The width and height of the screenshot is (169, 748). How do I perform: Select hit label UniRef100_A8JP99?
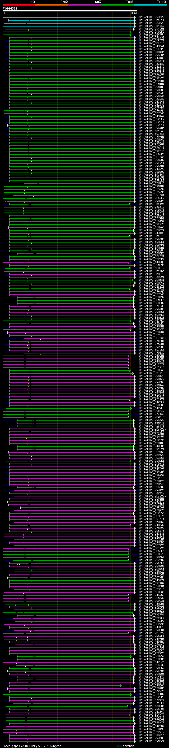[152, 647]
